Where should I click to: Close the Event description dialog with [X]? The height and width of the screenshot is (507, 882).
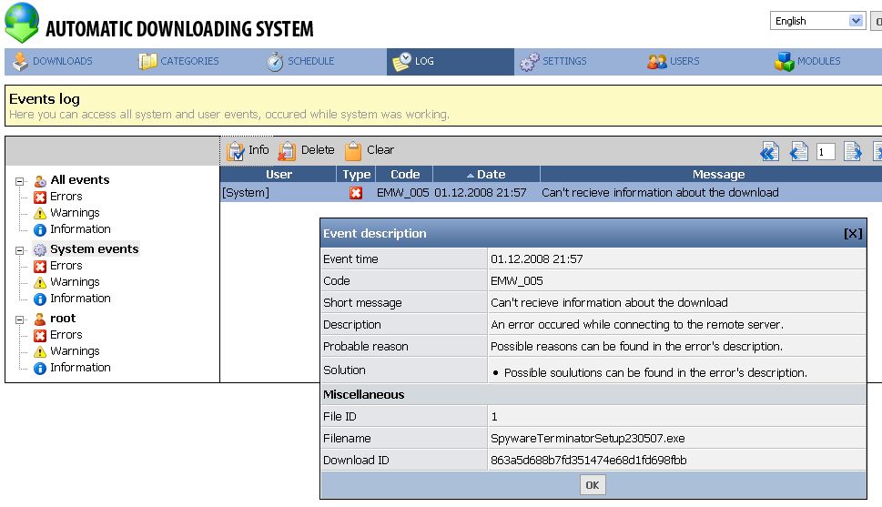[852, 233]
